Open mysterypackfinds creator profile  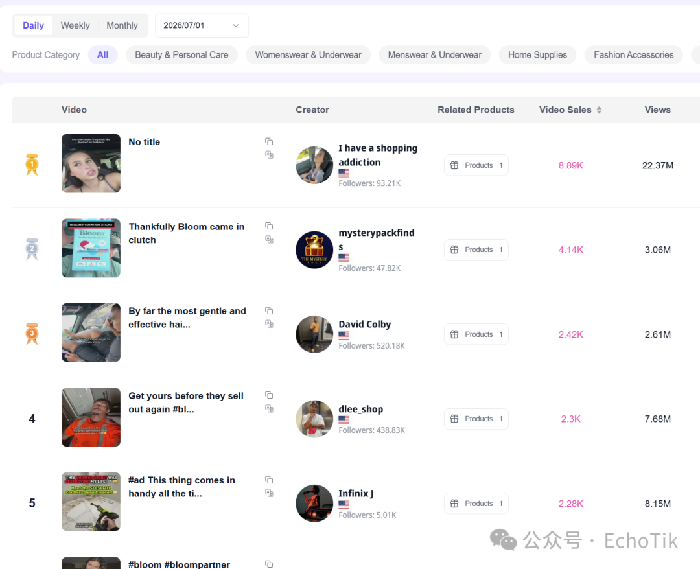pos(377,239)
